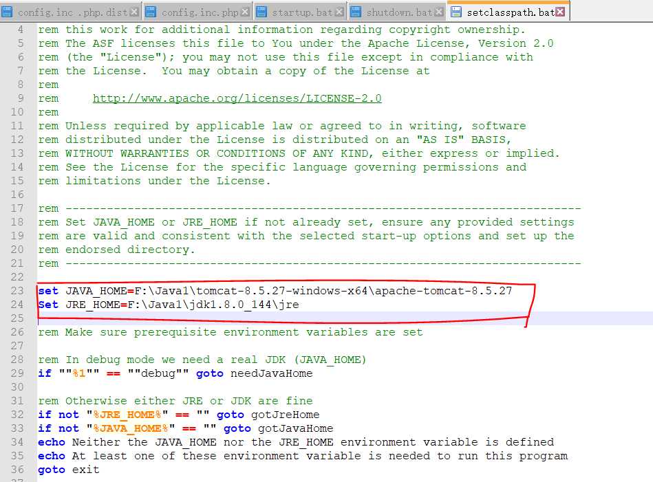Close the config.inc.php tab

(x=245, y=12)
